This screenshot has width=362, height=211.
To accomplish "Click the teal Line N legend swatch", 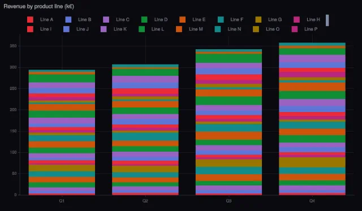I will [218, 29].
